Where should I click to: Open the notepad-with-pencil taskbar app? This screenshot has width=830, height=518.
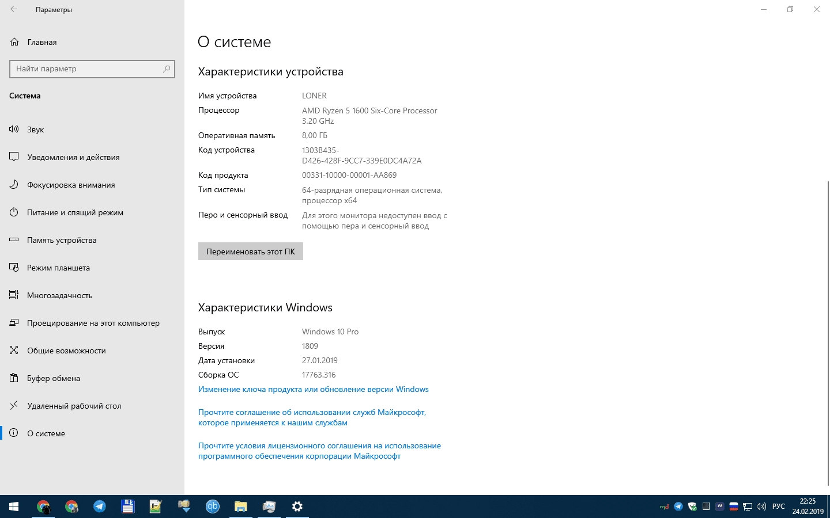pyautogui.click(x=156, y=506)
